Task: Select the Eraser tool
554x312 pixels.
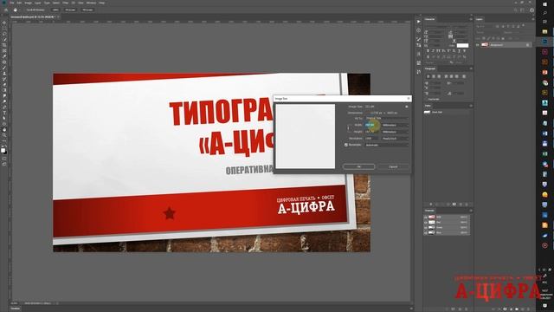Action: point(3,84)
